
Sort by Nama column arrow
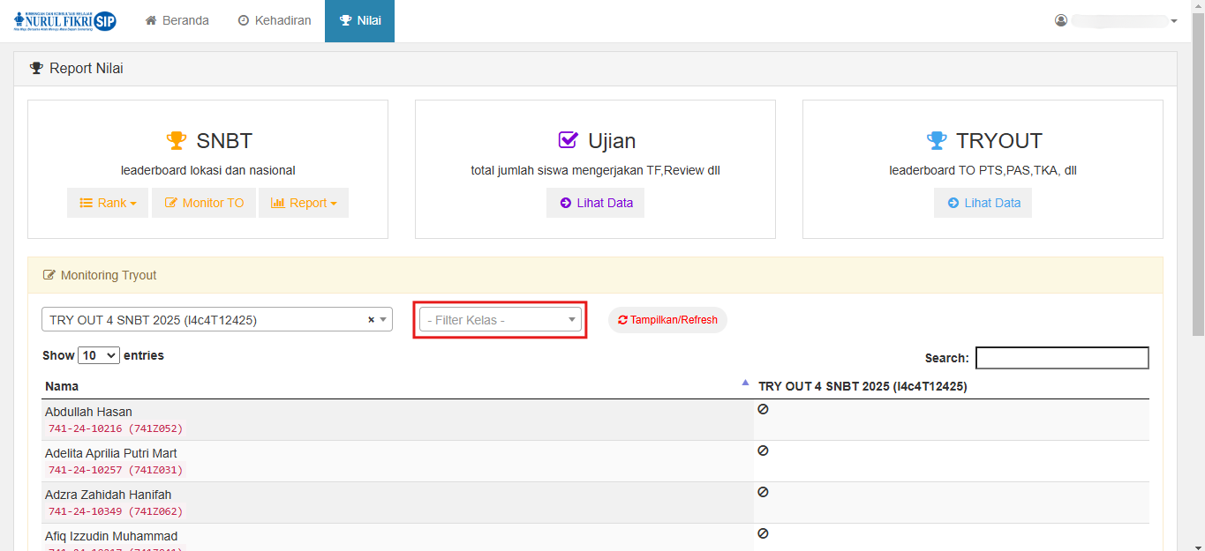pos(745,383)
